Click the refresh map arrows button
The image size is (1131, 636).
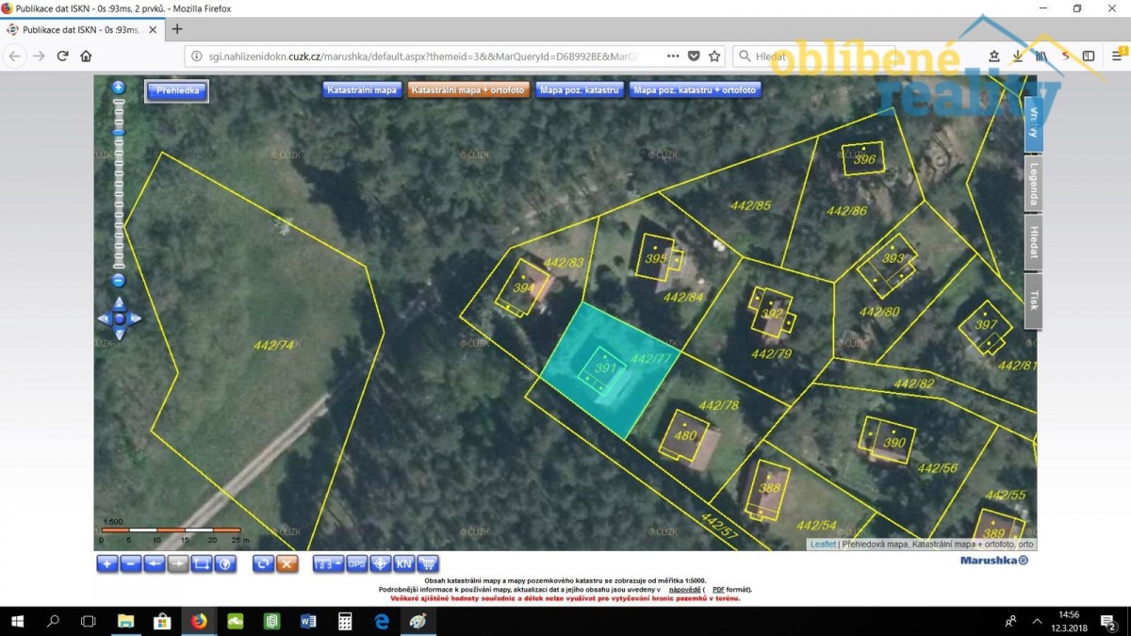pyautogui.click(x=264, y=563)
